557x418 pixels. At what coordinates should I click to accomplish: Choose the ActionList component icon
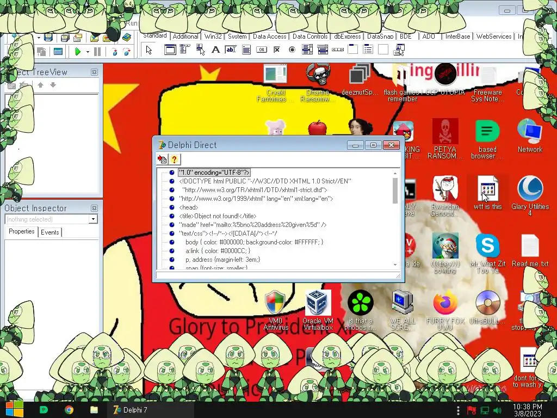point(399,50)
